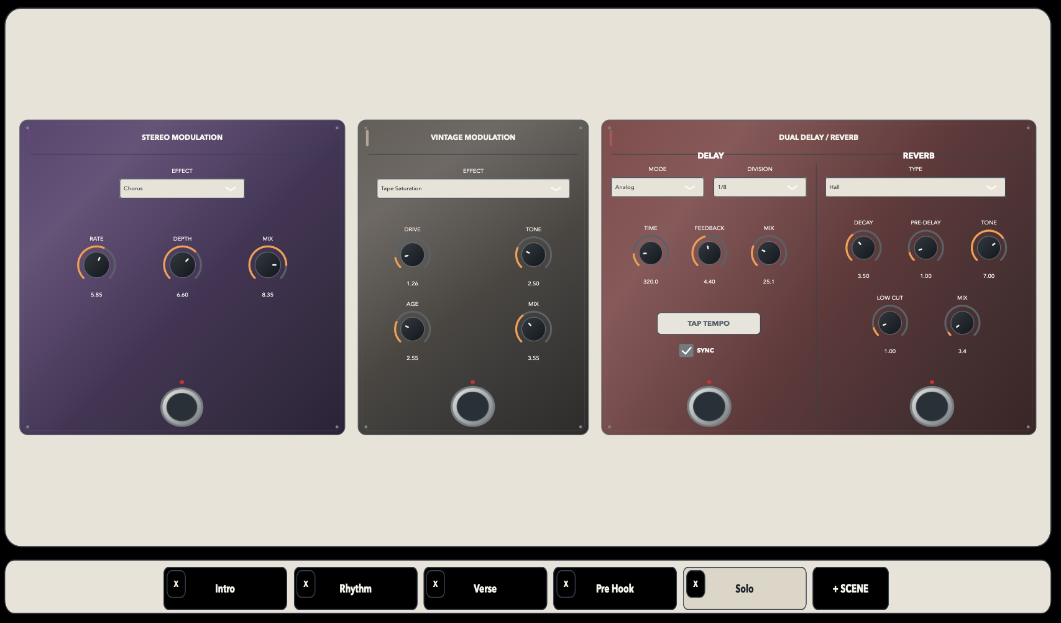Select the Intro scene
The width and height of the screenshot is (1061, 623).
point(225,588)
